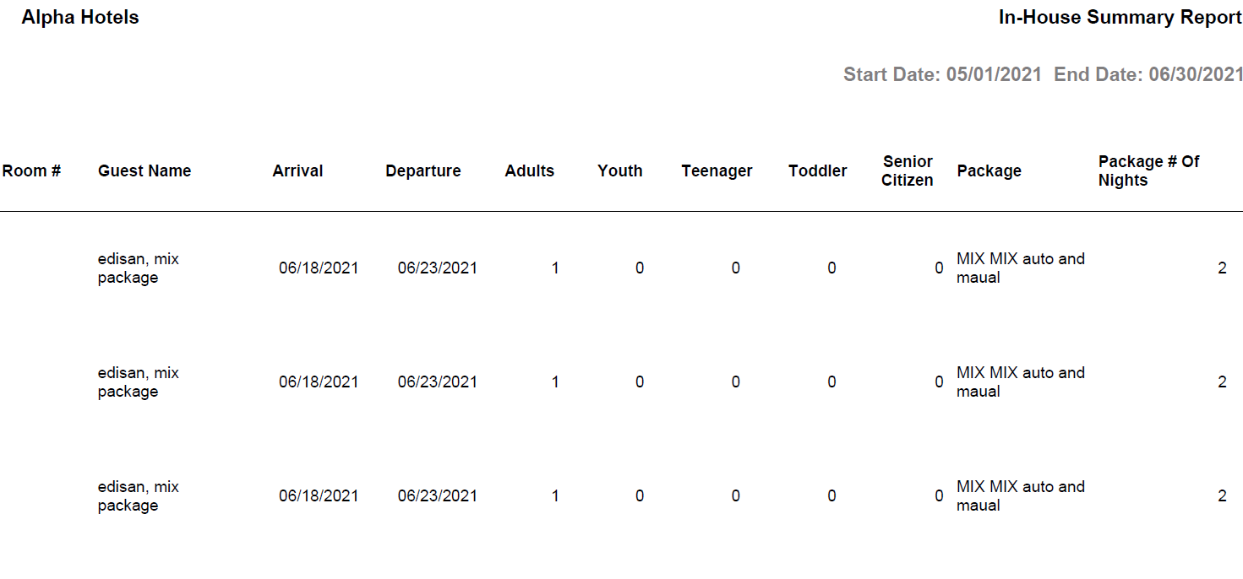Viewport: 1243px width, 579px height.
Task: Select the first row's MIX MIX package cell
Action: (x=1020, y=268)
